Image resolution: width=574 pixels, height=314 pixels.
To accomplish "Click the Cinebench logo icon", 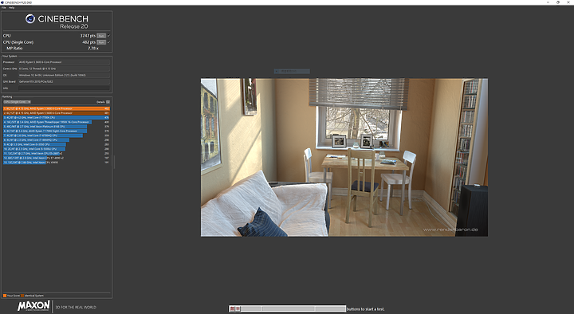I will coord(30,18).
